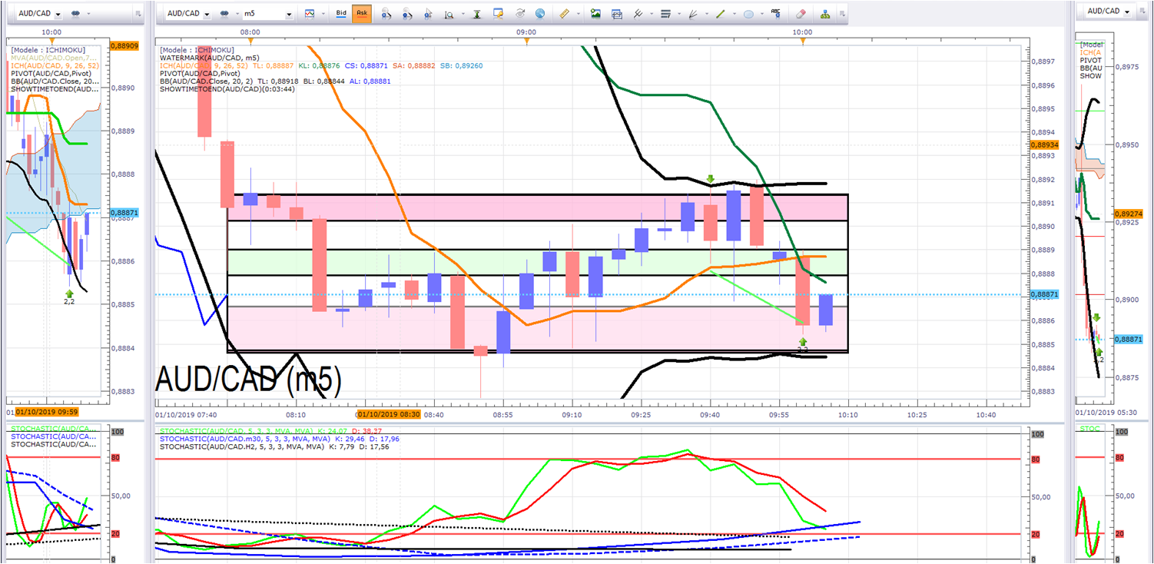Click the chain link icon in left panel

[x=77, y=14]
